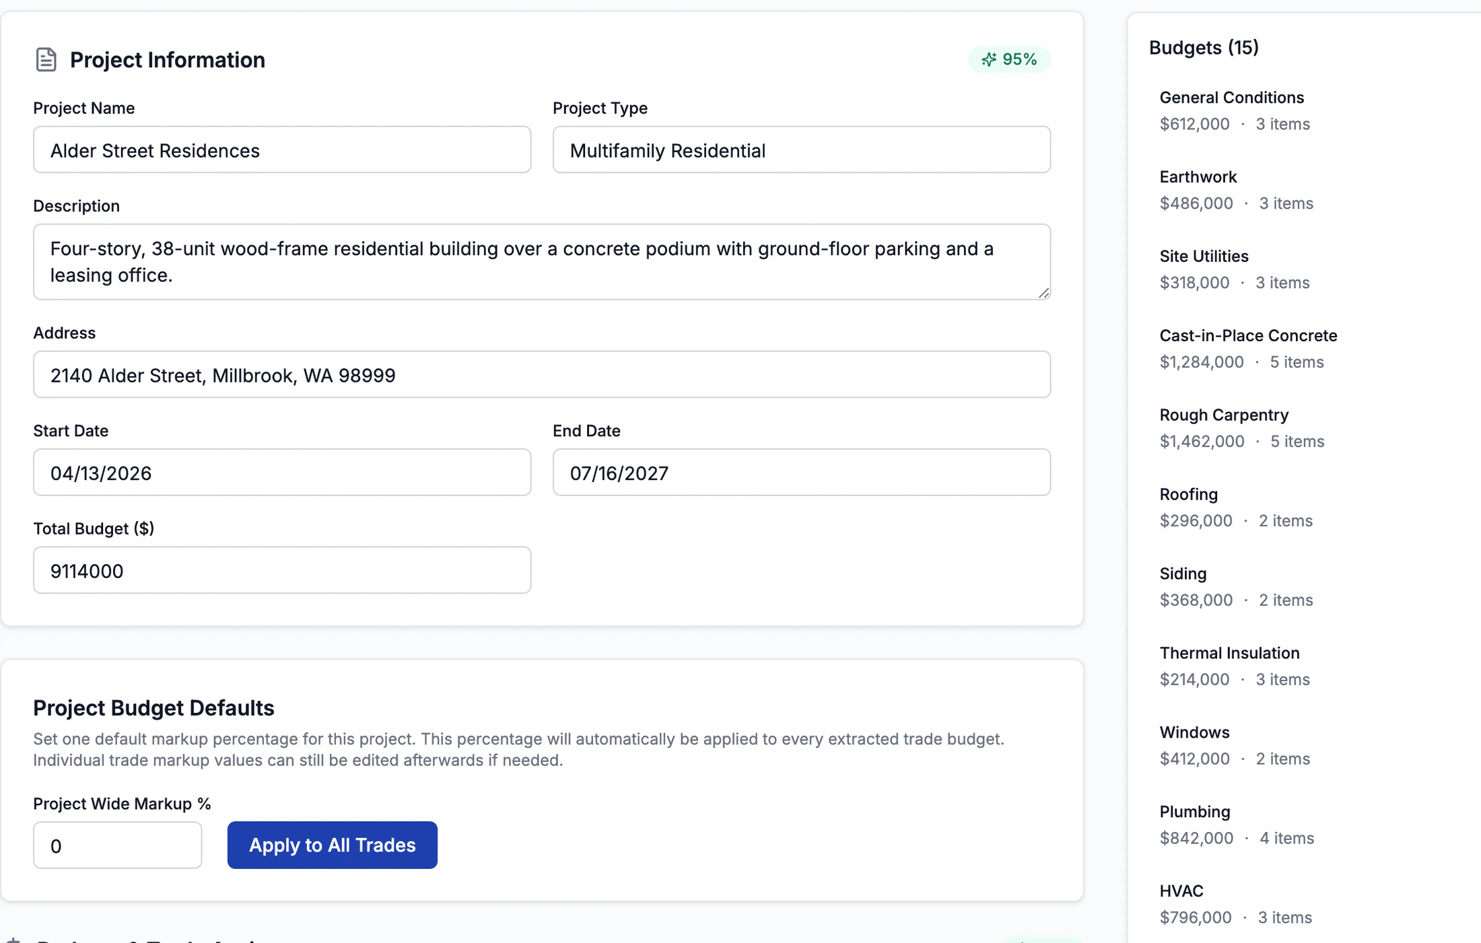Click the Address input field
1481x943 pixels.
[x=542, y=374]
